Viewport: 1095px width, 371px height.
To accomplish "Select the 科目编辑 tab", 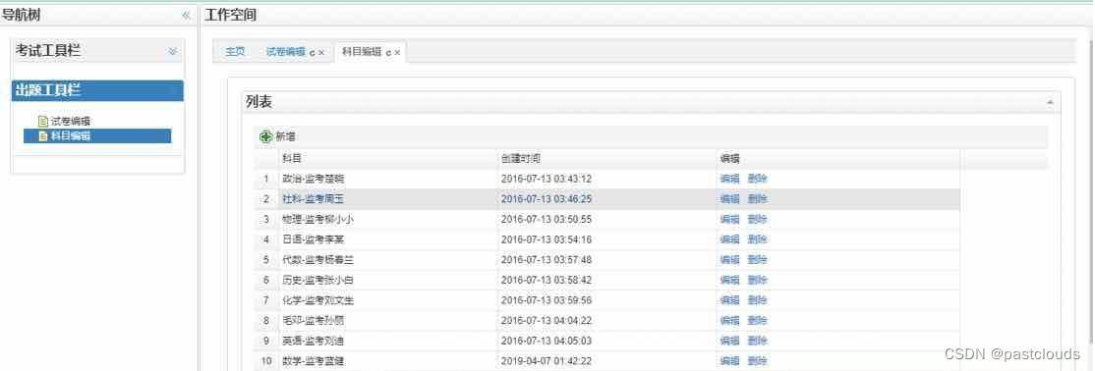I will [362, 52].
